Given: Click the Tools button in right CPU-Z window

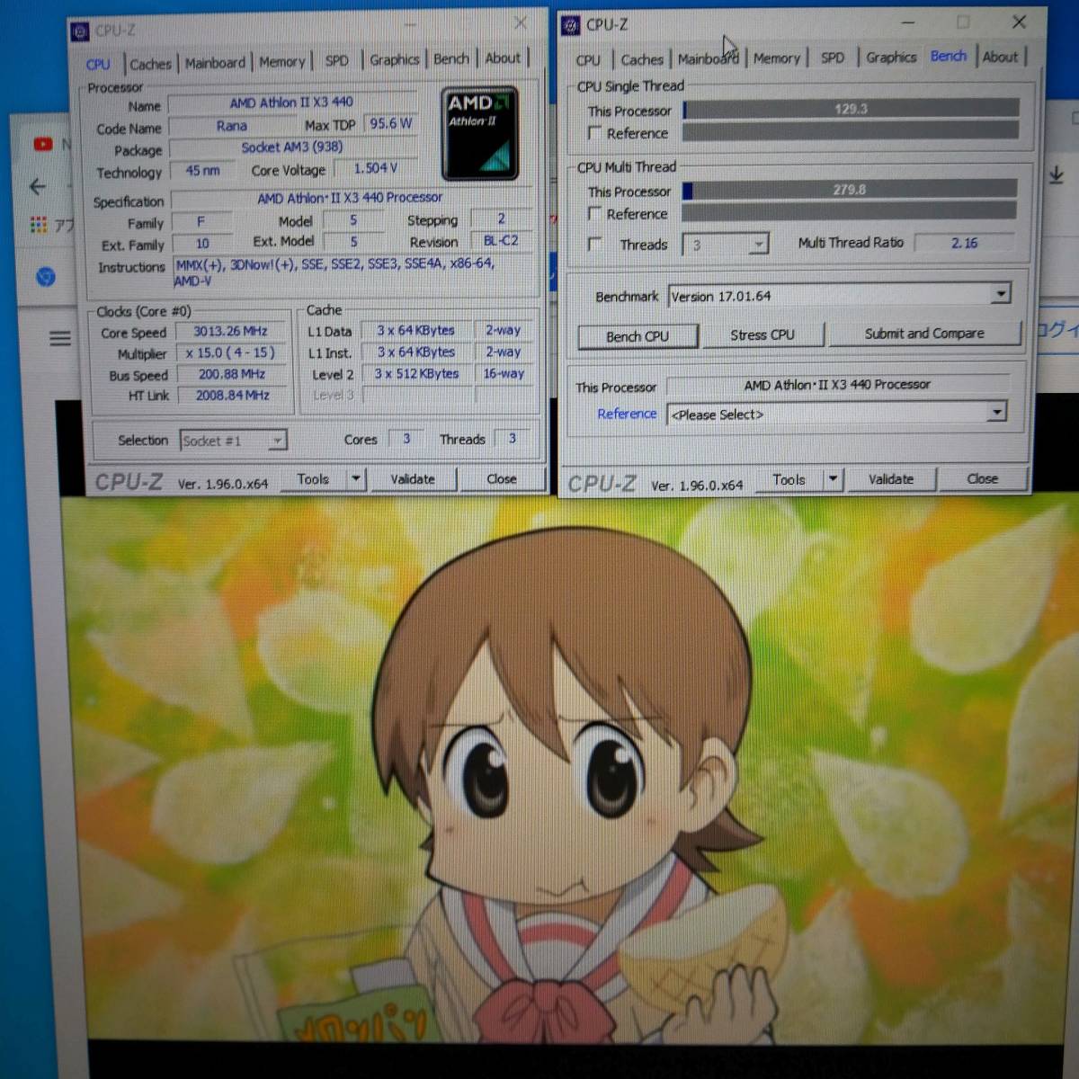Looking at the screenshot, I should [789, 480].
